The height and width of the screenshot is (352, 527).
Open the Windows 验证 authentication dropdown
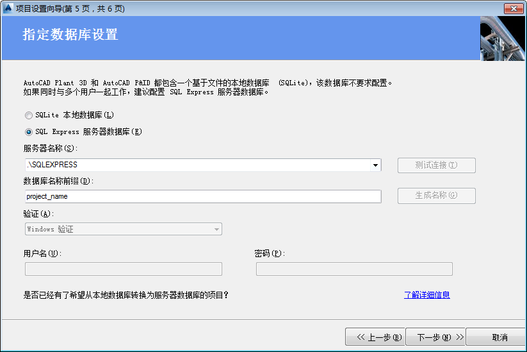(124, 229)
